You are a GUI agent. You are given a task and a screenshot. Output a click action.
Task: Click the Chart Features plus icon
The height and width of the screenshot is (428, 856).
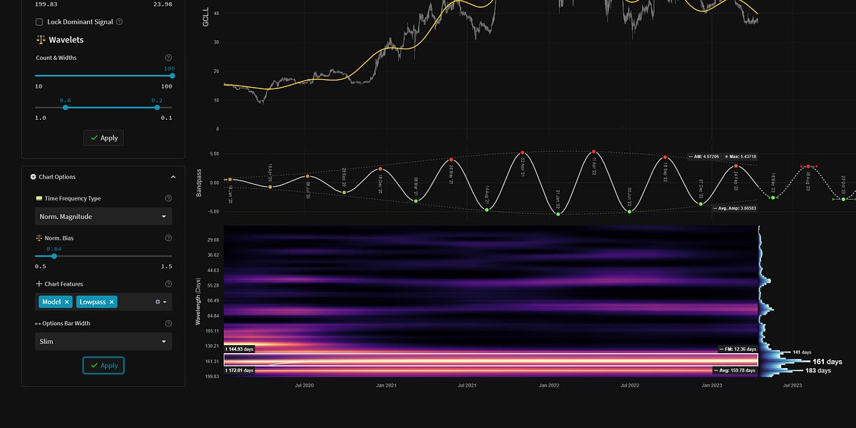(x=39, y=284)
